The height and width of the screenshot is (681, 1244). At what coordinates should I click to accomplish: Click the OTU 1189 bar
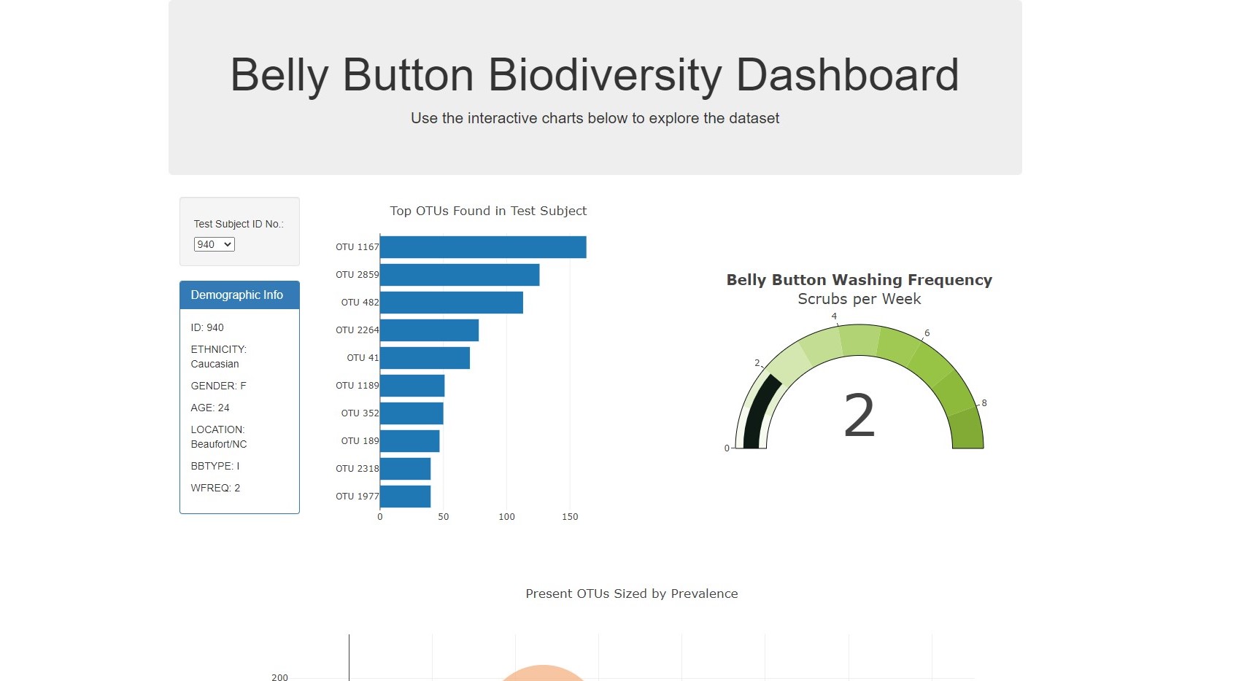pos(412,386)
